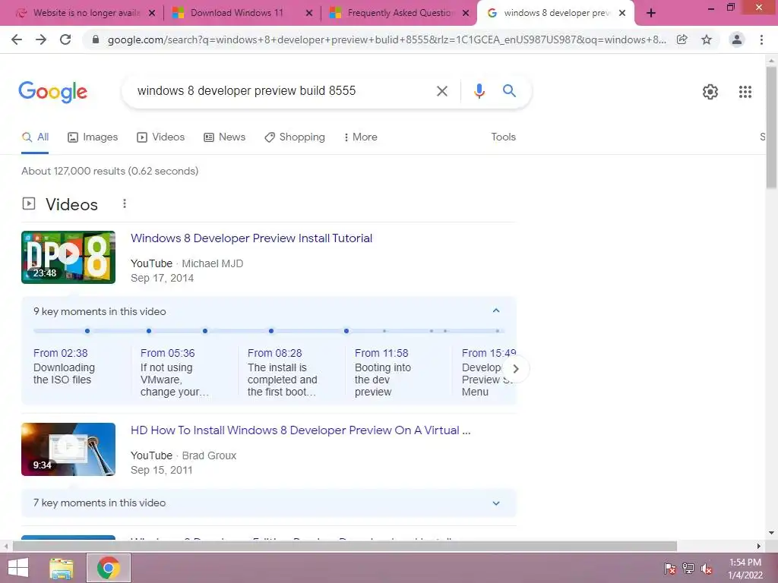This screenshot has height=583, width=778.
Task: Expand the More search filters menu
Action: [360, 137]
